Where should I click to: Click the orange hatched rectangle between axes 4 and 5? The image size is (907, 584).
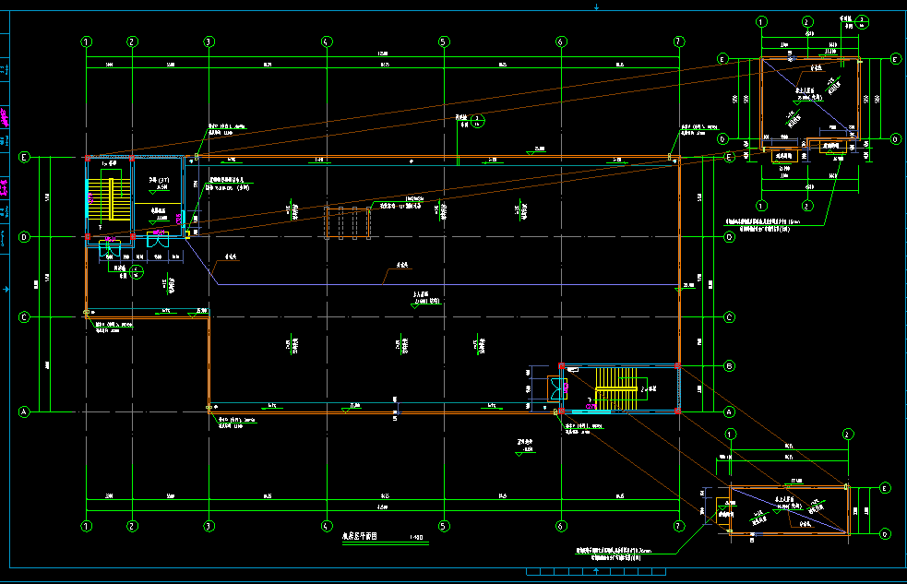tap(347, 222)
